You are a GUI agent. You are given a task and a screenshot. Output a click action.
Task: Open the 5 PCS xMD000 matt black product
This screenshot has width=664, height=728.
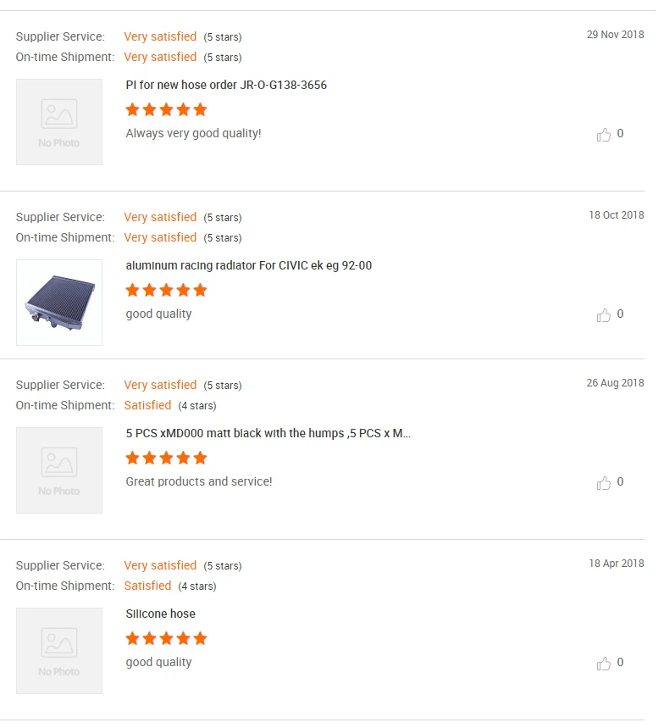coord(268,434)
